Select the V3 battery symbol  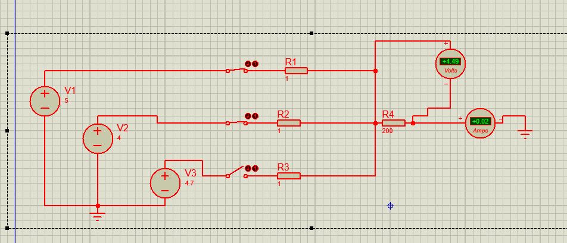pos(165,183)
